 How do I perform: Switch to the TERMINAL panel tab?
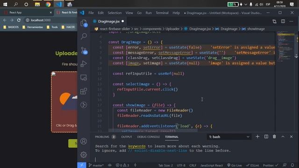point(171,137)
